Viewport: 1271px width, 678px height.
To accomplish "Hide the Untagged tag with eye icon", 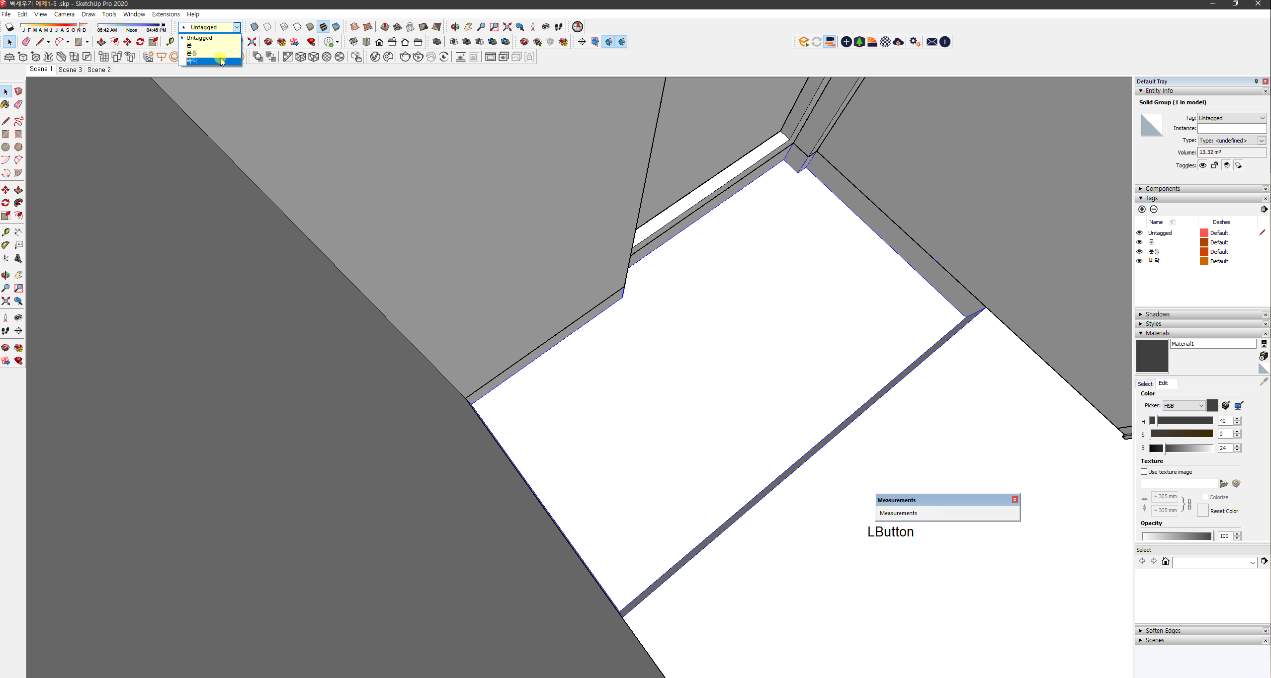I will click(1139, 232).
